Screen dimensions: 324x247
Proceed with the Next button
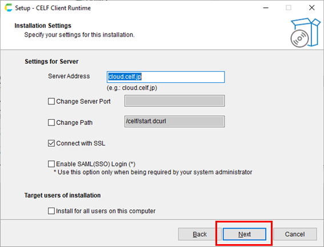click(245, 234)
